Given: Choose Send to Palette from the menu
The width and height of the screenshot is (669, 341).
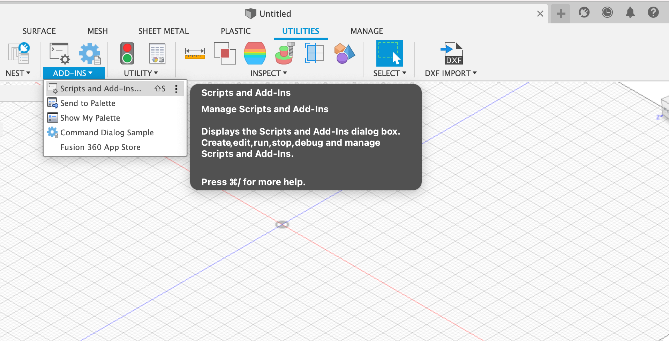Looking at the screenshot, I should (88, 103).
